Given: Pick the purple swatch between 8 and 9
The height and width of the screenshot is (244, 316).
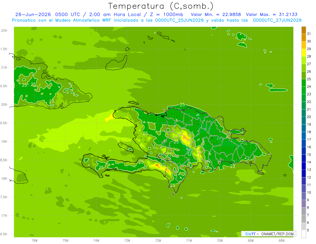Looking at the screenshot, I should pos(304,204).
